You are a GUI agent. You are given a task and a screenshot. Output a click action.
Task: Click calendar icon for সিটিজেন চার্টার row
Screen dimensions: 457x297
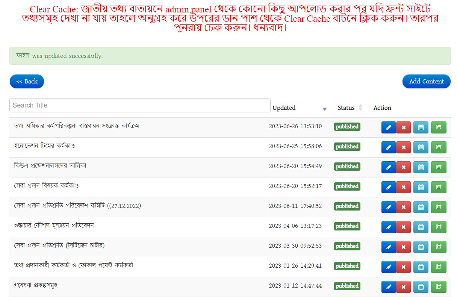tap(421, 247)
